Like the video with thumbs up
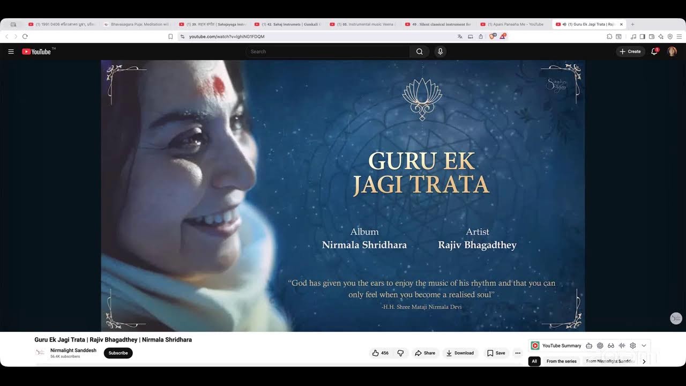This screenshot has height=386, width=686. point(381,353)
